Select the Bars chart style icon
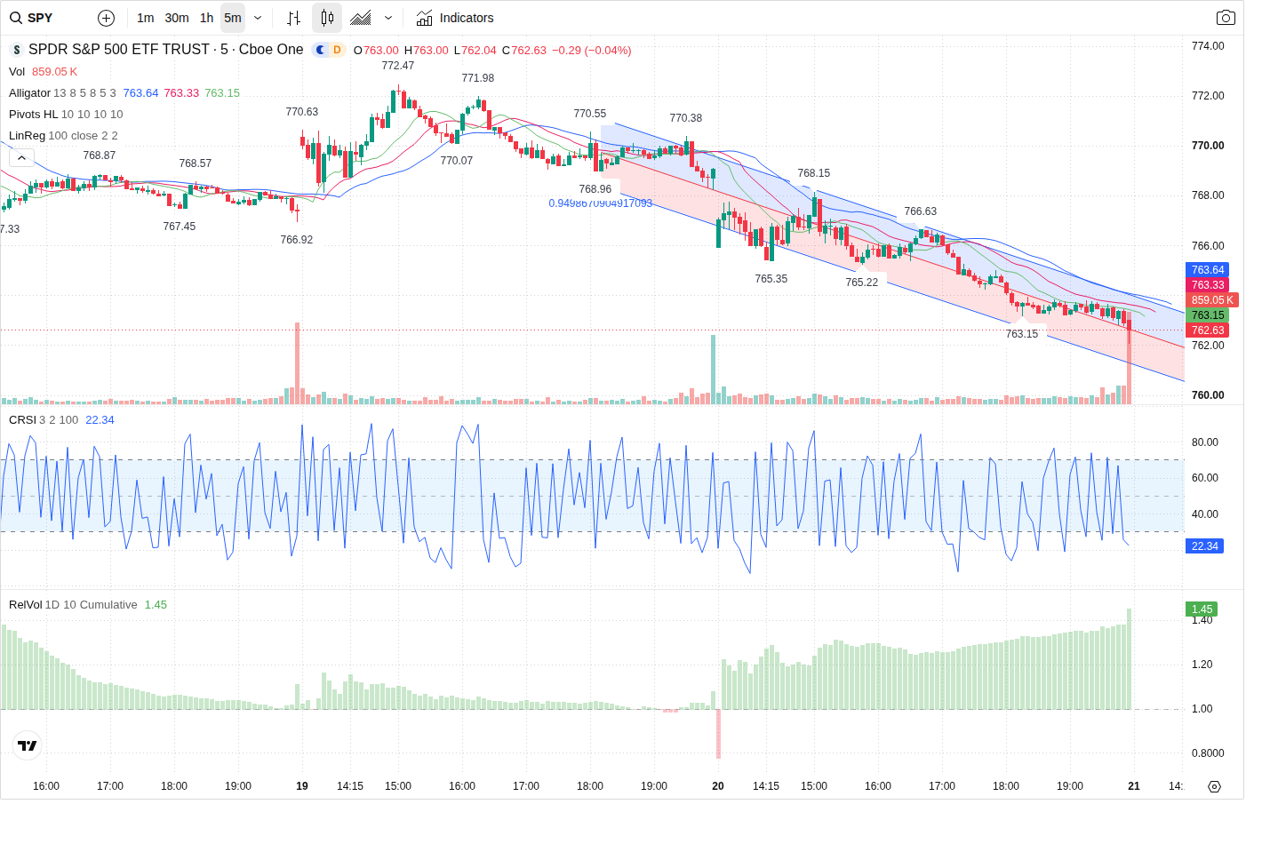This screenshot has height=844, width=1262. tap(294, 18)
